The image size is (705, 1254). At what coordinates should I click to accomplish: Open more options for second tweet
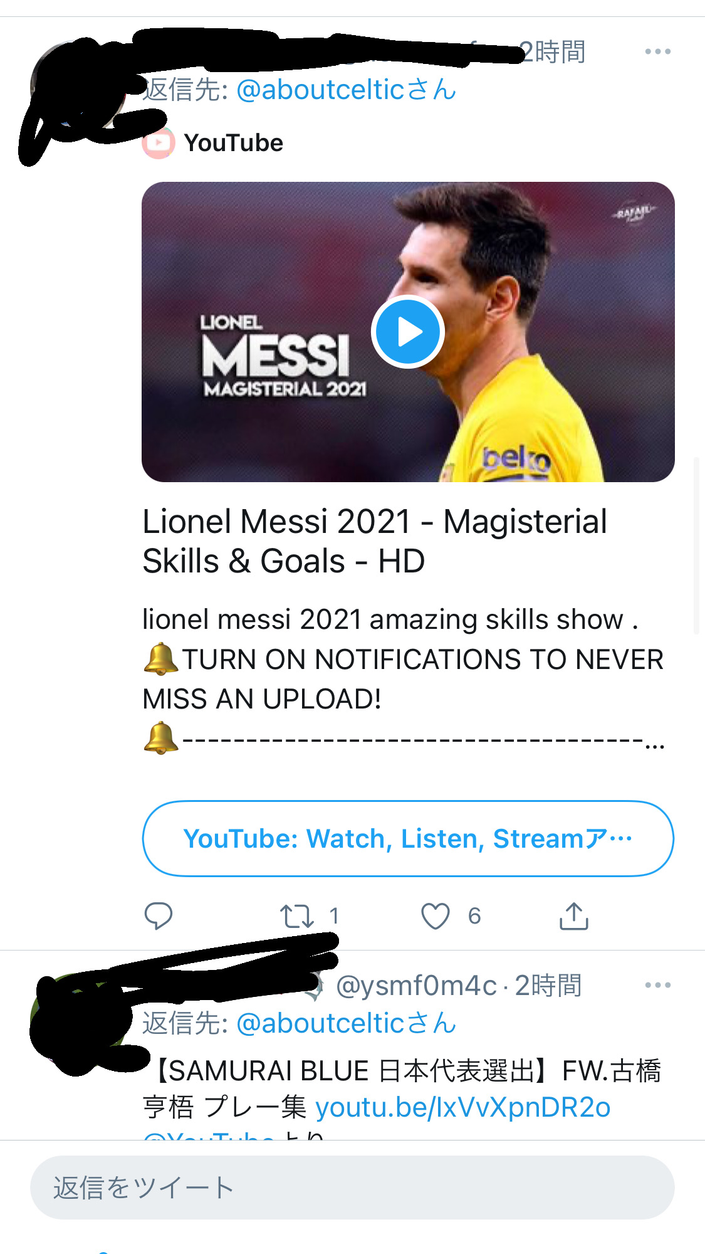pyautogui.click(x=657, y=985)
